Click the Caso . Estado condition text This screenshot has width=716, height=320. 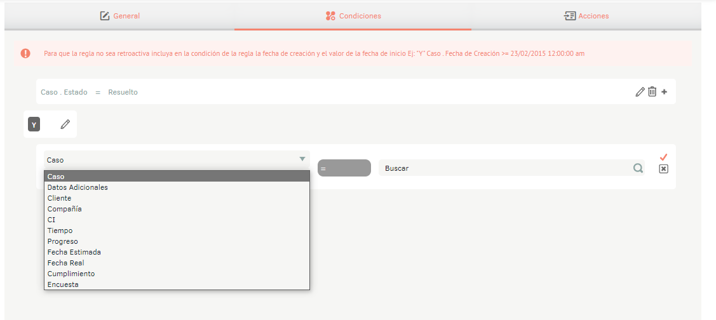click(x=64, y=92)
